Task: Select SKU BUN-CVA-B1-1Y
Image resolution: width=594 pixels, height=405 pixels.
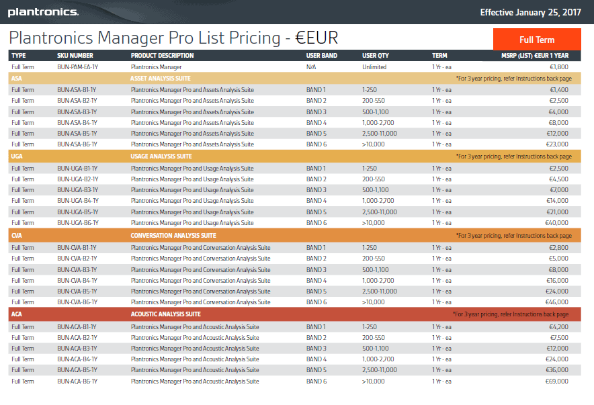Action: click(x=77, y=248)
